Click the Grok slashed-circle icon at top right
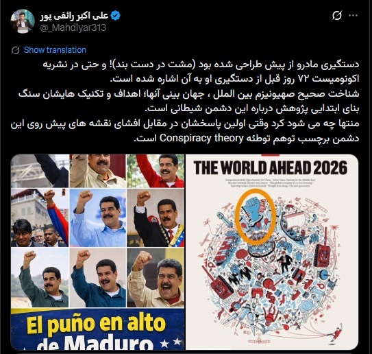 tap(337, 16)
